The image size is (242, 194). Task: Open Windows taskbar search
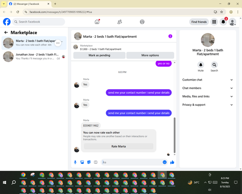[14, 182]
